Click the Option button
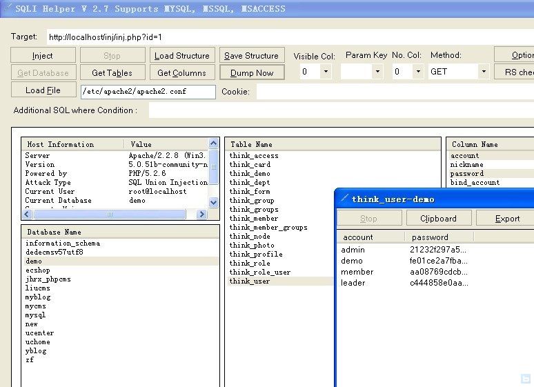 pos(514,55)
